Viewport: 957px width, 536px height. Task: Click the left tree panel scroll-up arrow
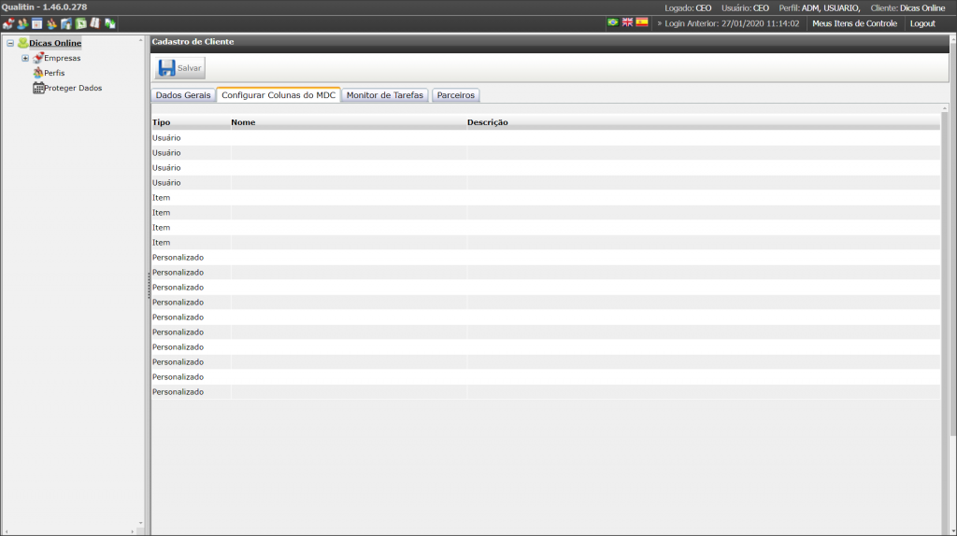tap(140, 40)
